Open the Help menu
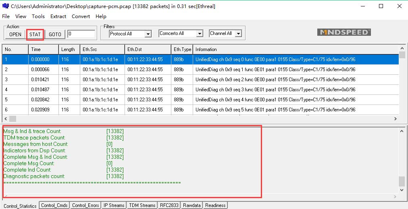Viewport: 408px width, 209px height. point(101,16)
